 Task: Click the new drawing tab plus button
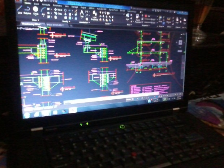71,26
